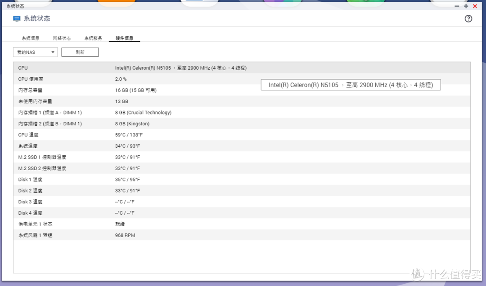The height and width of the screenshot is (286, 486).
Task: Click the CPU 温度 row showing 59°C
Action: (x=242, y=135)
